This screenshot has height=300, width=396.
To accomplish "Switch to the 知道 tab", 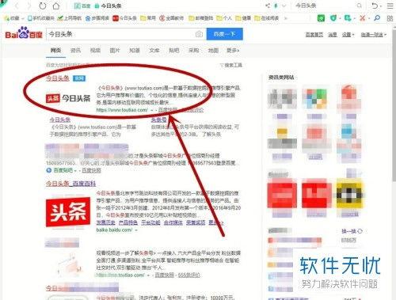I will coord(135,50).
